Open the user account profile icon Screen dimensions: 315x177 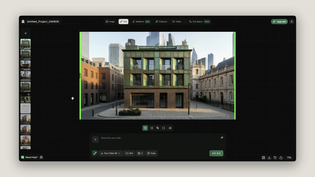(292, 22)
